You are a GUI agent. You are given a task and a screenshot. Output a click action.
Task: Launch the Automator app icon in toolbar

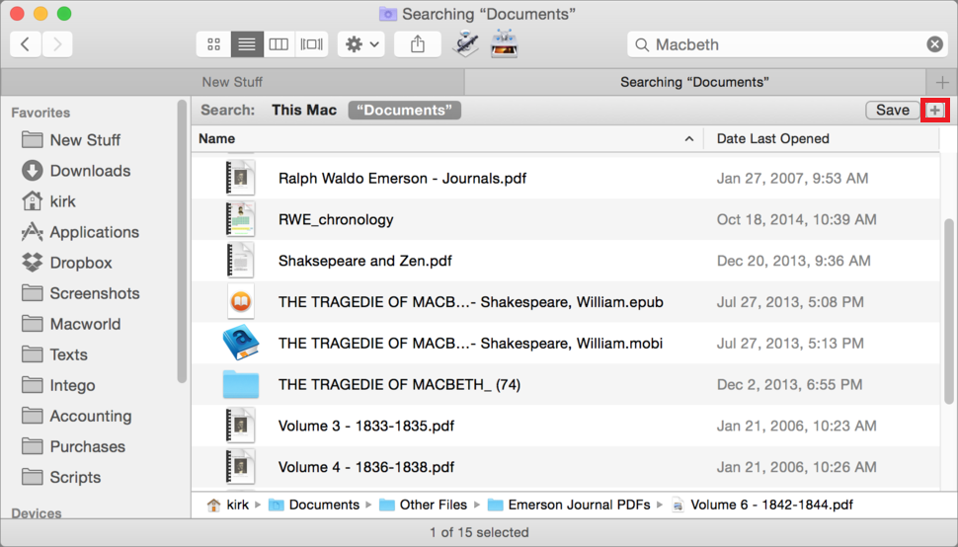point(465,44)
